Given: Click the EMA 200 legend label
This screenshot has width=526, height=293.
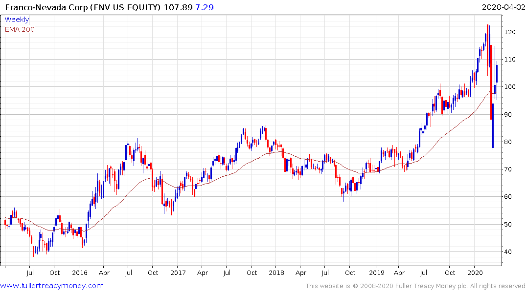Looking at the screenshot, I should [20, 29].
